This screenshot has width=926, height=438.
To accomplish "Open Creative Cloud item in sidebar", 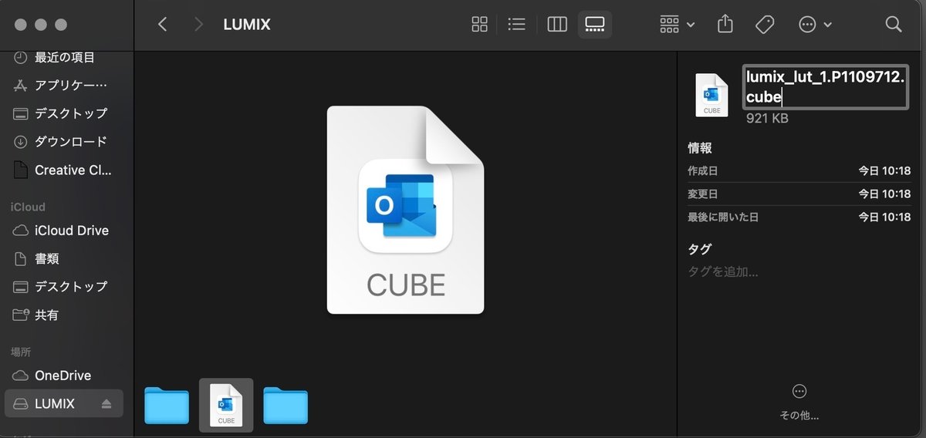I will pyautogui.click(x=64, y=170).
